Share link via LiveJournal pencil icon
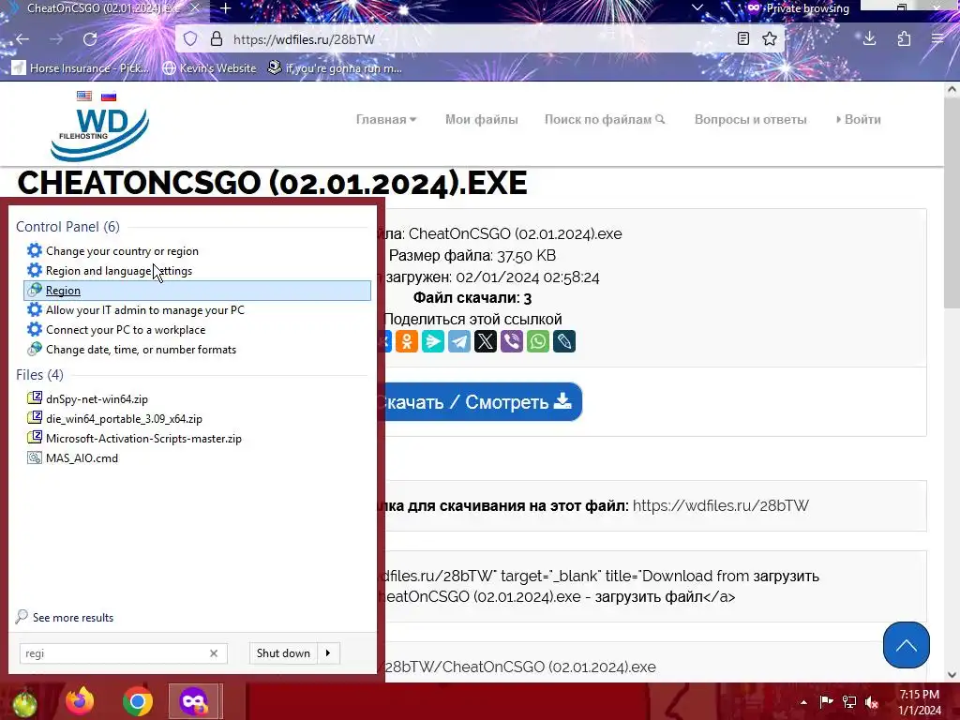 click(x=564, y=341)
